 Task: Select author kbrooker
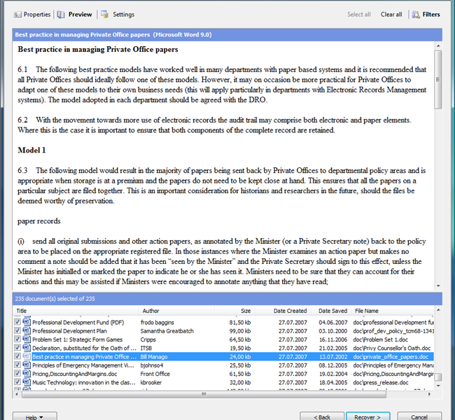151,382
